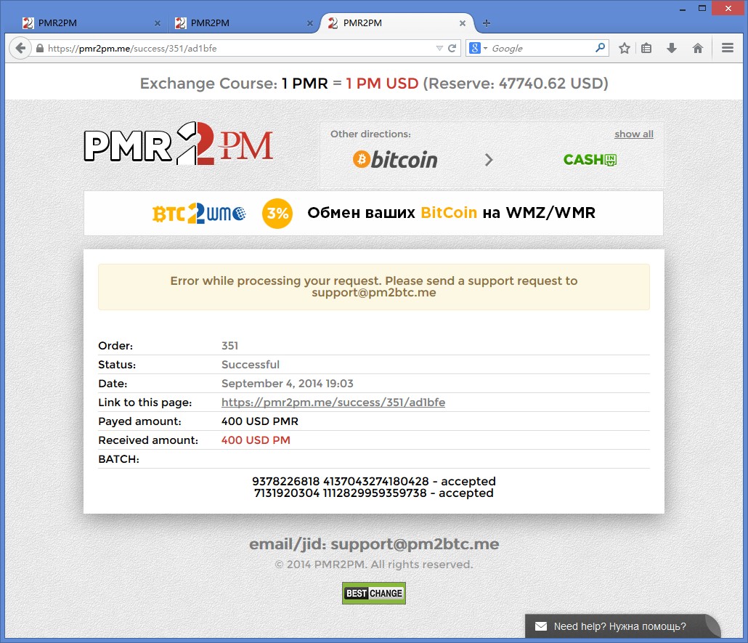
Task: Click the BTC2WME banner logo
Action: (x=199, y=214)
